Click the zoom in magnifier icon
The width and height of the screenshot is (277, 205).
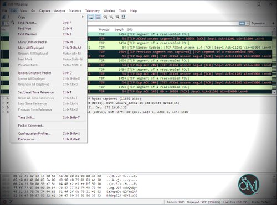[105, 17]
